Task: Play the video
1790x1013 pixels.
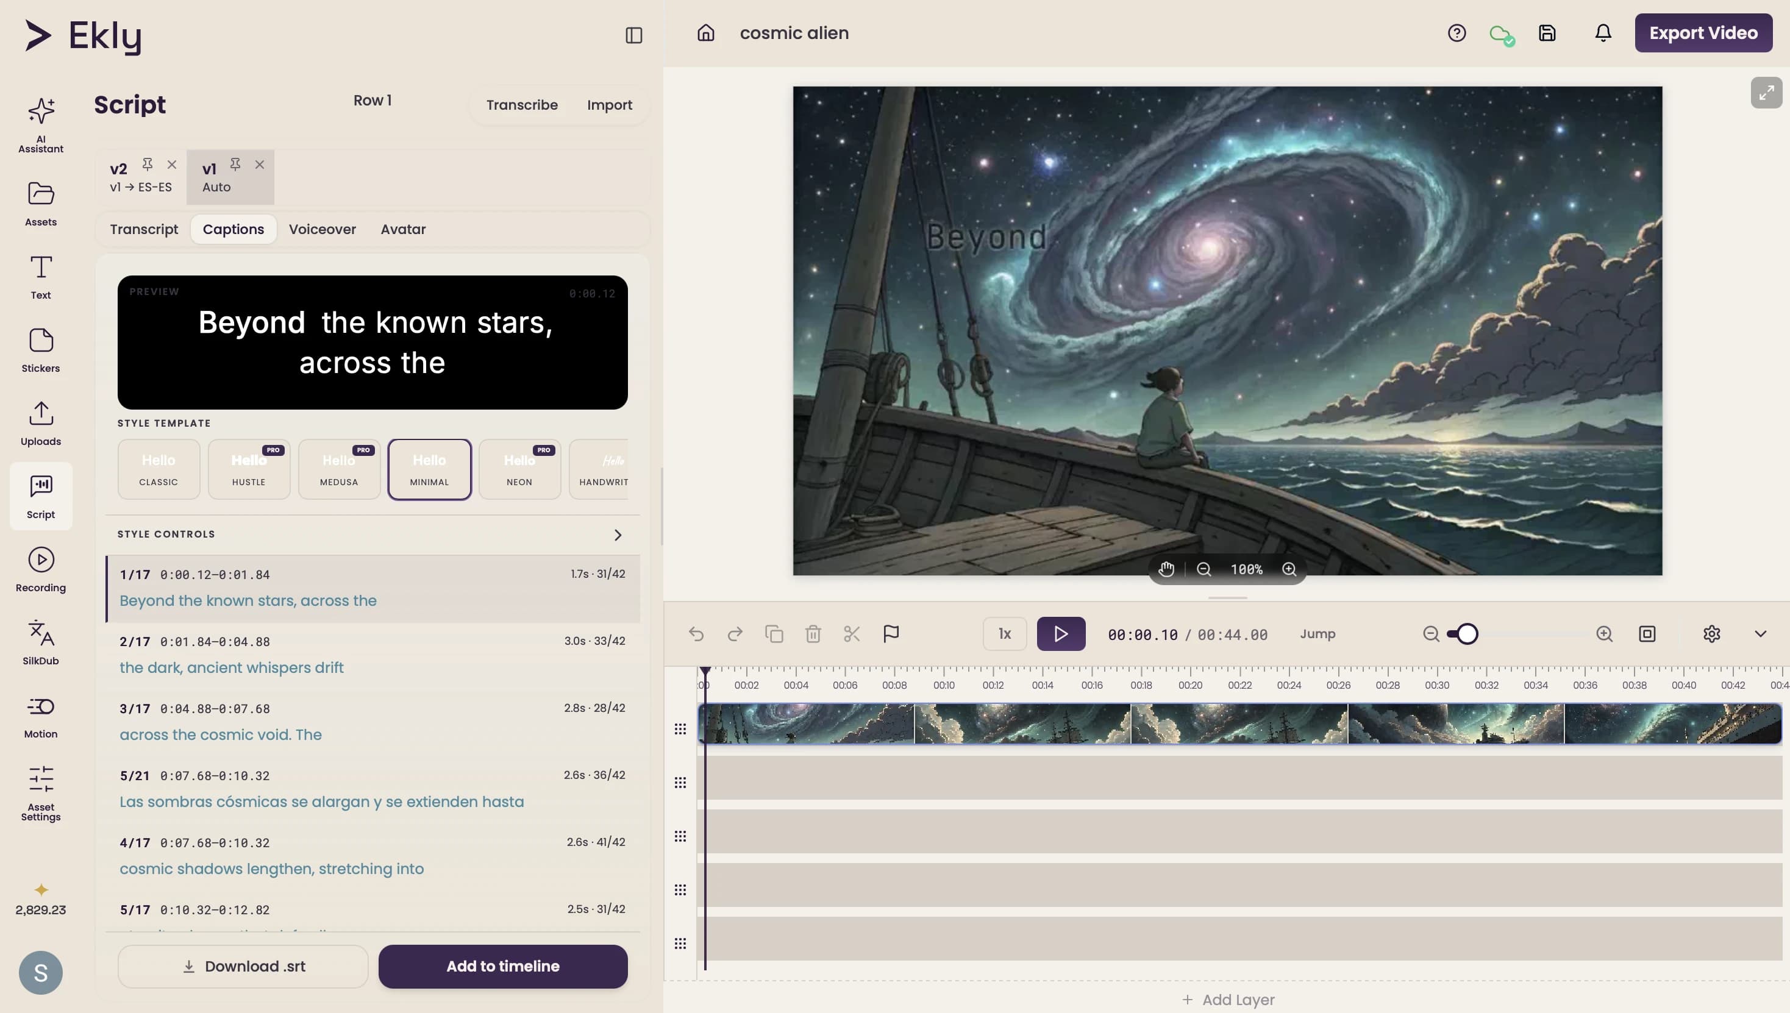Action: click(1061, 634)
